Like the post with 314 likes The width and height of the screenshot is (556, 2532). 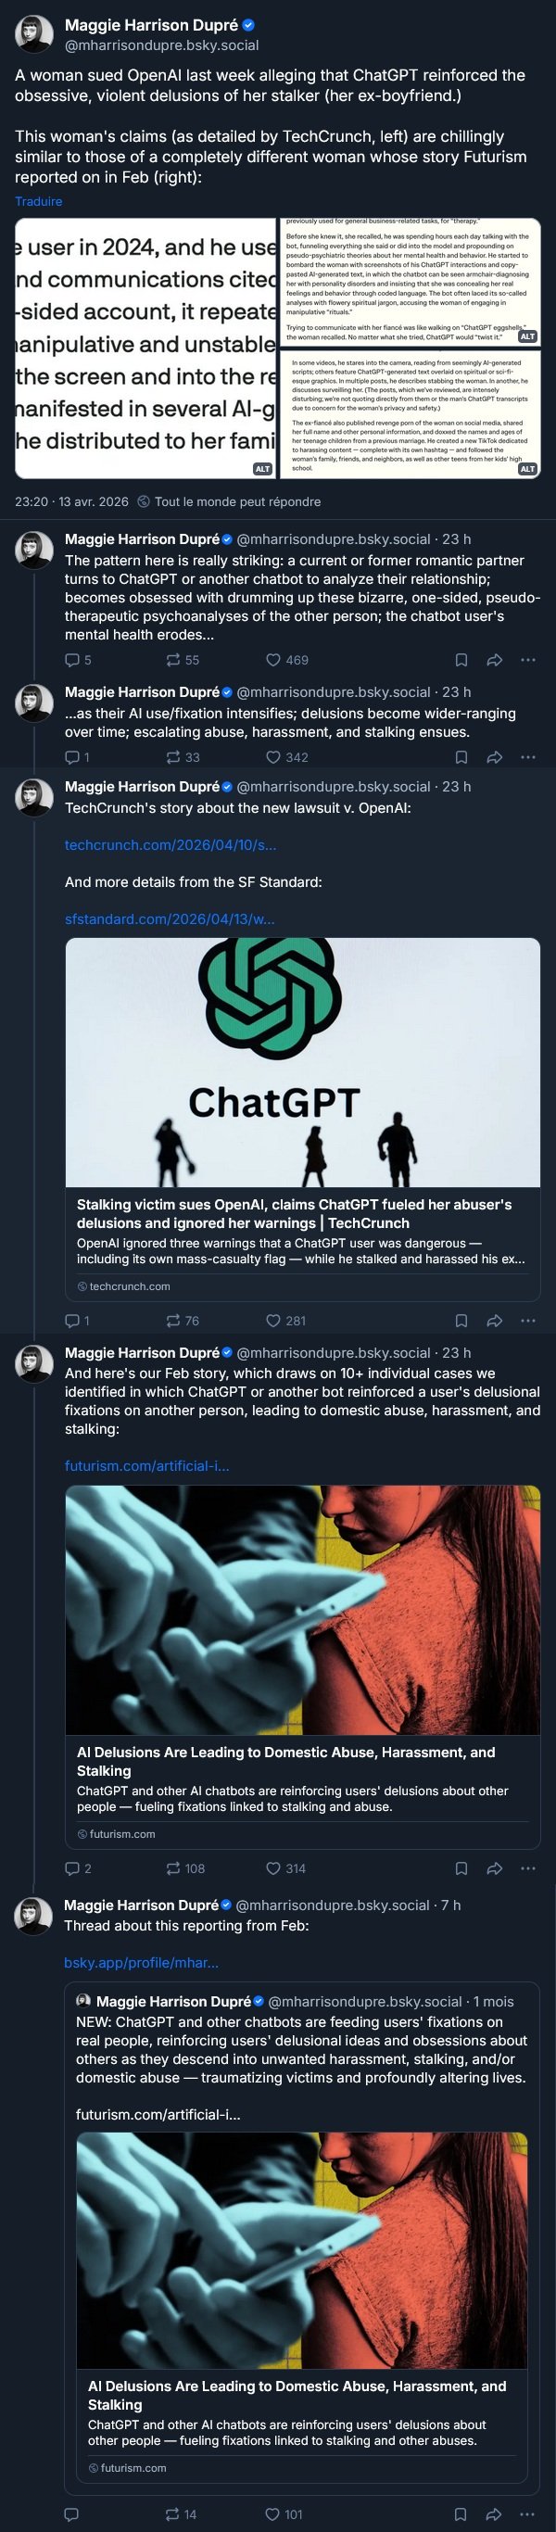pos(273,1867)
